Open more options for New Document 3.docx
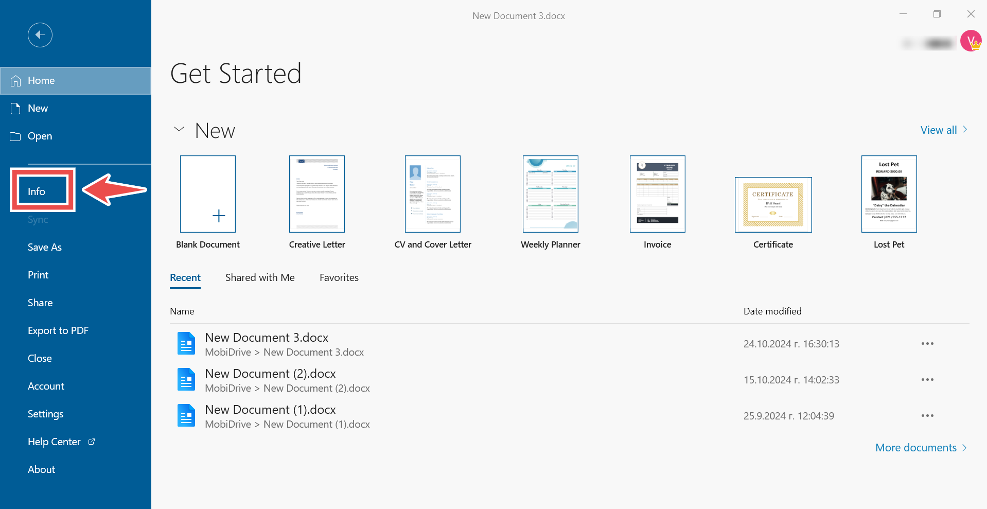 (927, 344)
